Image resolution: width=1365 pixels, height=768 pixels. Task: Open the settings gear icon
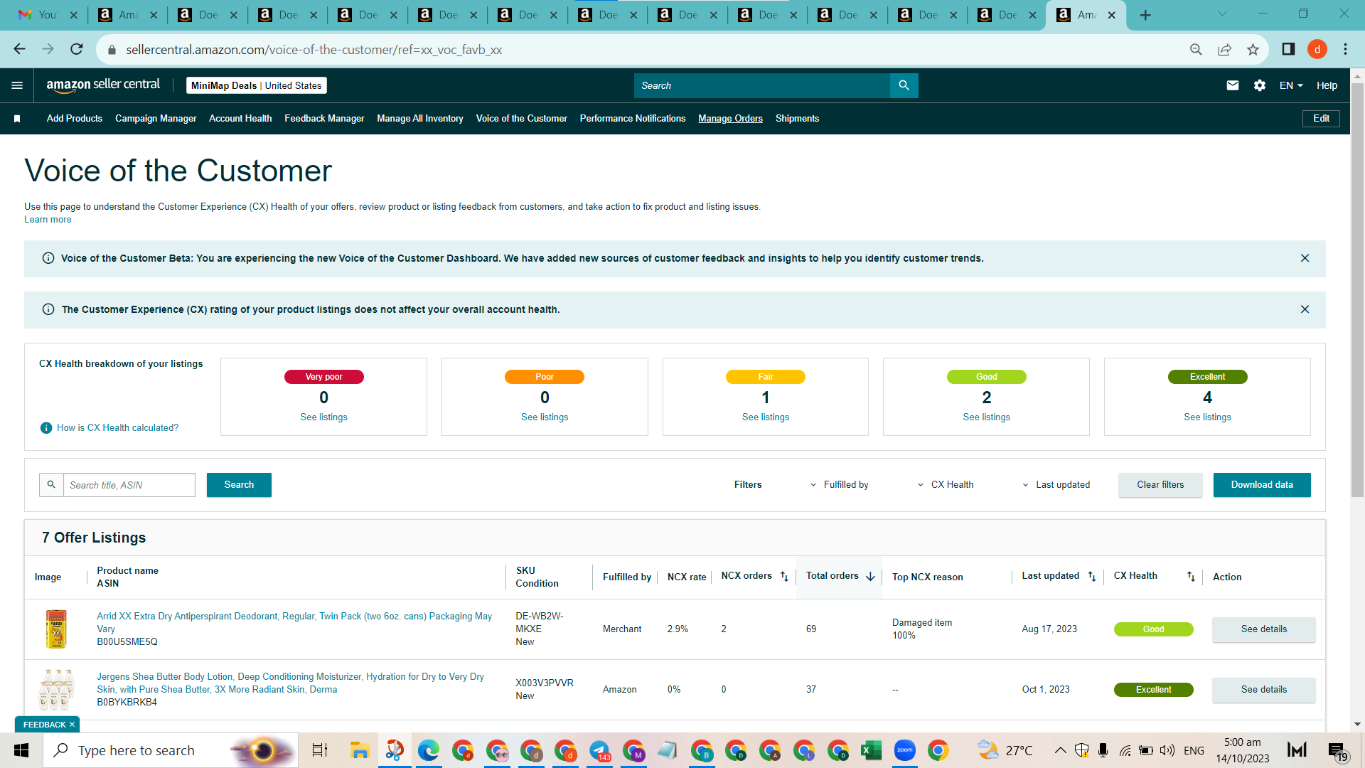click(1260, 85)
